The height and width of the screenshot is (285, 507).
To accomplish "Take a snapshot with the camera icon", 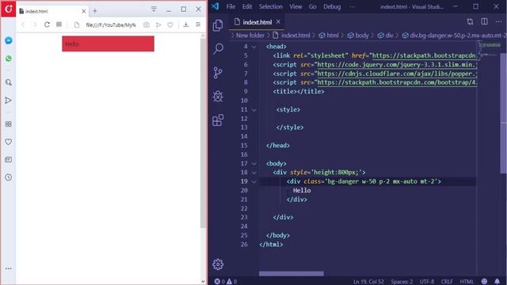I will point(147,25).
